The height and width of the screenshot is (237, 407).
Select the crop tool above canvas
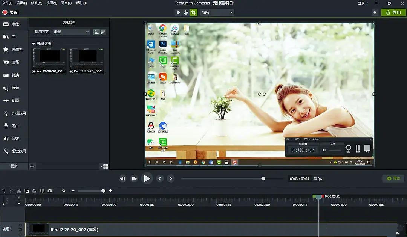tap(193, 12)
